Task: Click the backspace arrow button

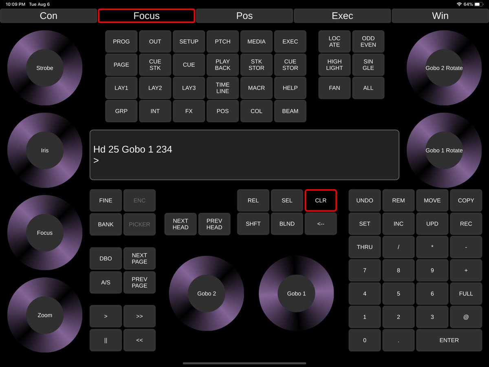Action: point(321,224)
